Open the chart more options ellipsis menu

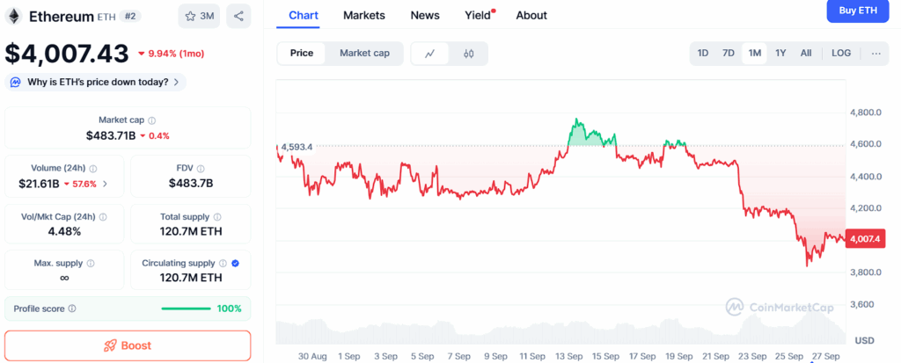pyautogui.click(x=875, y=54)
